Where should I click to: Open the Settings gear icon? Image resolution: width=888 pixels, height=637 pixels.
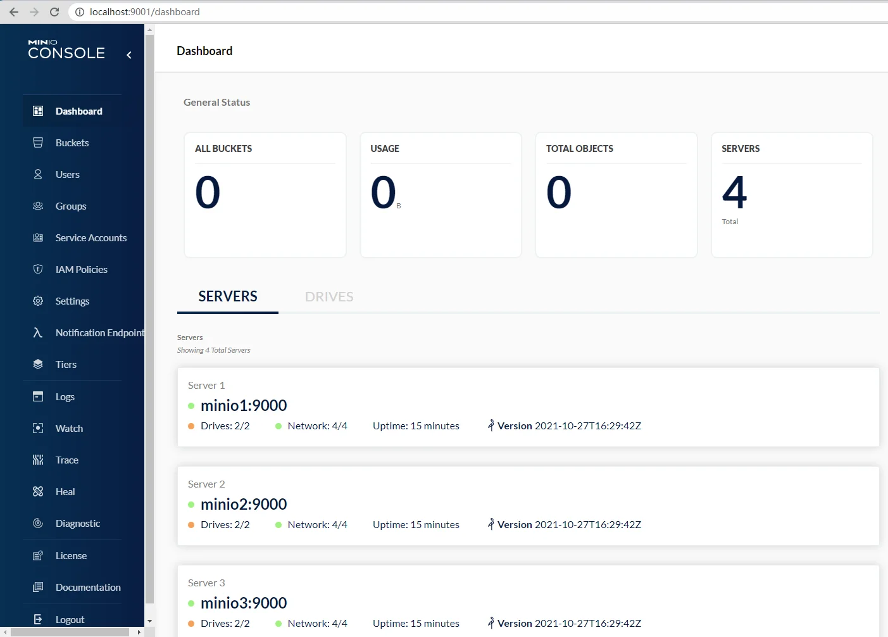(x=38, y=301)
